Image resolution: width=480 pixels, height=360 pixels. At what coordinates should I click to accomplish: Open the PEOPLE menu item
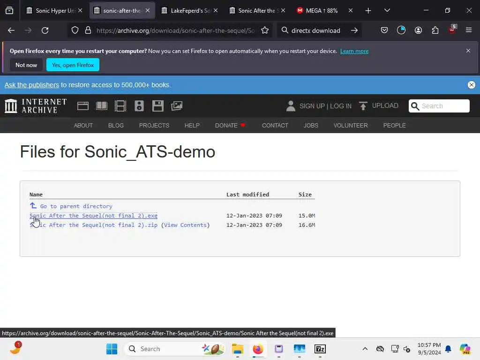(394, 126)
